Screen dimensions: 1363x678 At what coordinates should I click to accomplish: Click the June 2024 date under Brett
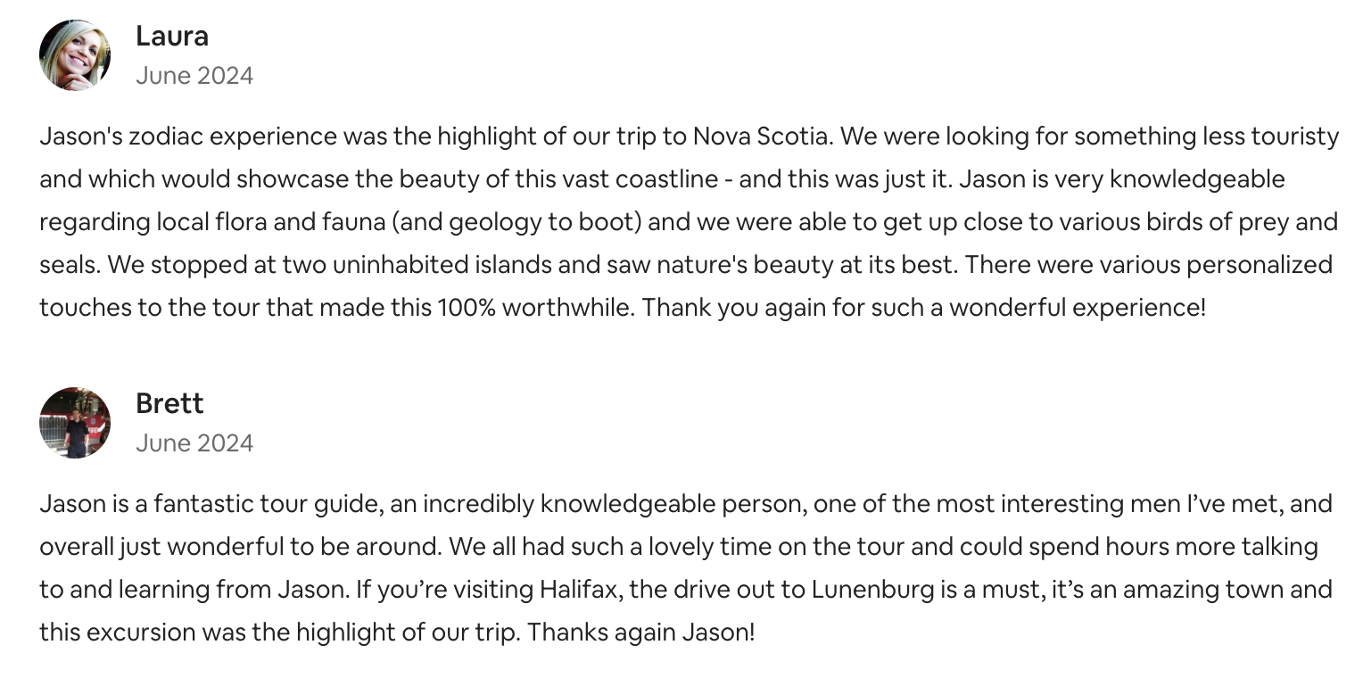click(194, 443)
